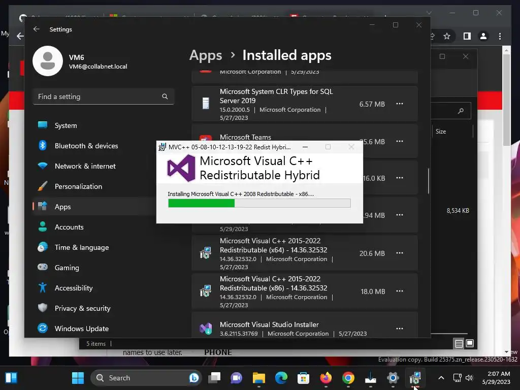Go back using the Settings back arrow
This screenshot has height=390, width=520.
point(37,29)
